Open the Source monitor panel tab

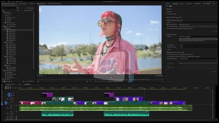pyautogui.click(x=55, y=4)
